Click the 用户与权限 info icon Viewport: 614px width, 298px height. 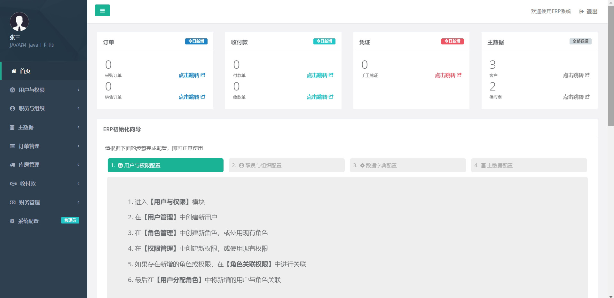coord(12,90)
